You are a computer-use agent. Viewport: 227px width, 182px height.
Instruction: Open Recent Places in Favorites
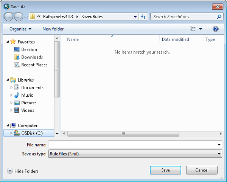coord(34,65)
